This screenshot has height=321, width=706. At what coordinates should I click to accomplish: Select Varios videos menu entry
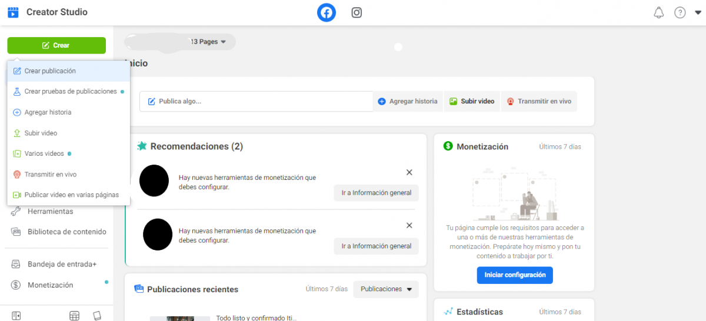click(x=44, y=154)
